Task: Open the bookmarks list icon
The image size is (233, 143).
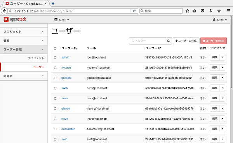Action: 194,11
